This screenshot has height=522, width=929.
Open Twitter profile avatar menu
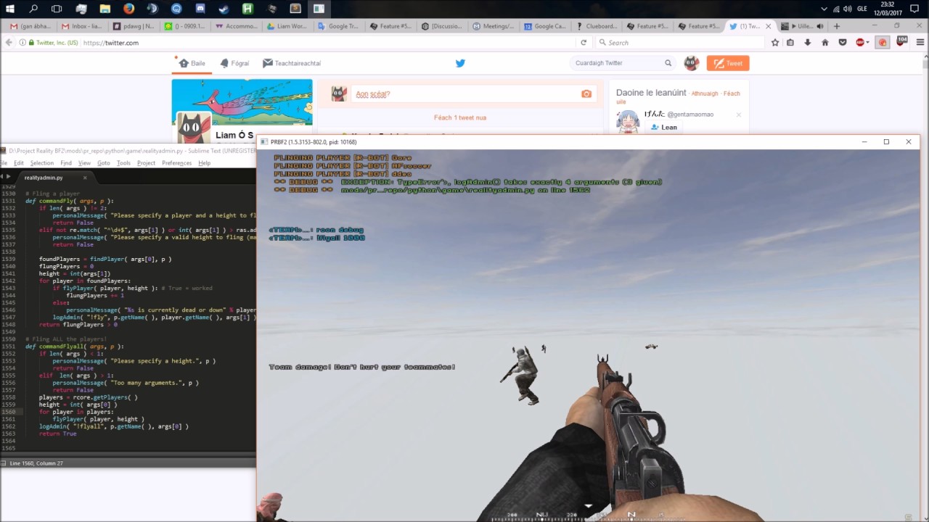pos(692,63)
